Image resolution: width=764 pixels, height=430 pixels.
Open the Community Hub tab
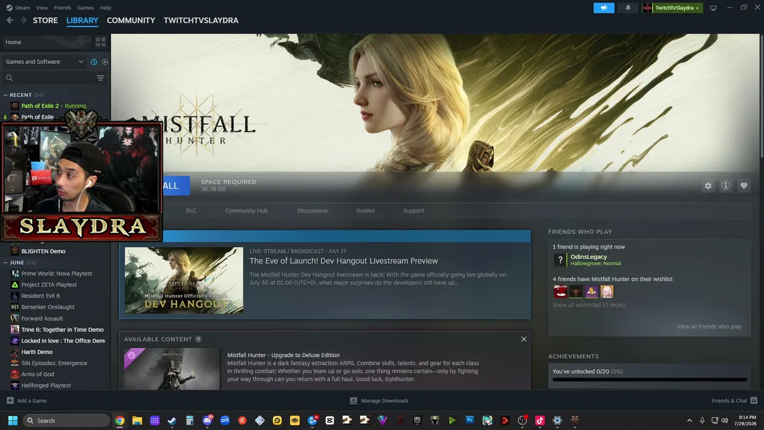point(247,211)
